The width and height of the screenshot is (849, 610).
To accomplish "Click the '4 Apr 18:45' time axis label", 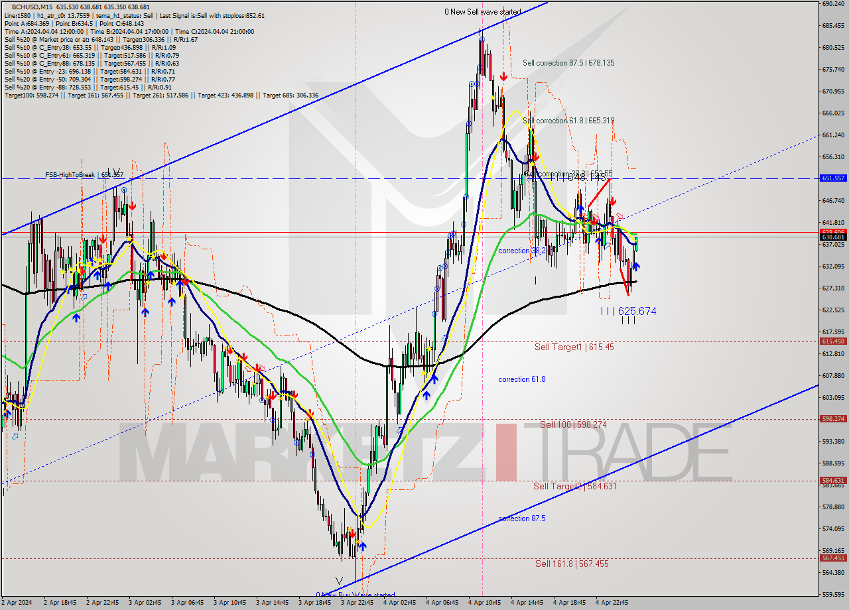I will point(570,603).
